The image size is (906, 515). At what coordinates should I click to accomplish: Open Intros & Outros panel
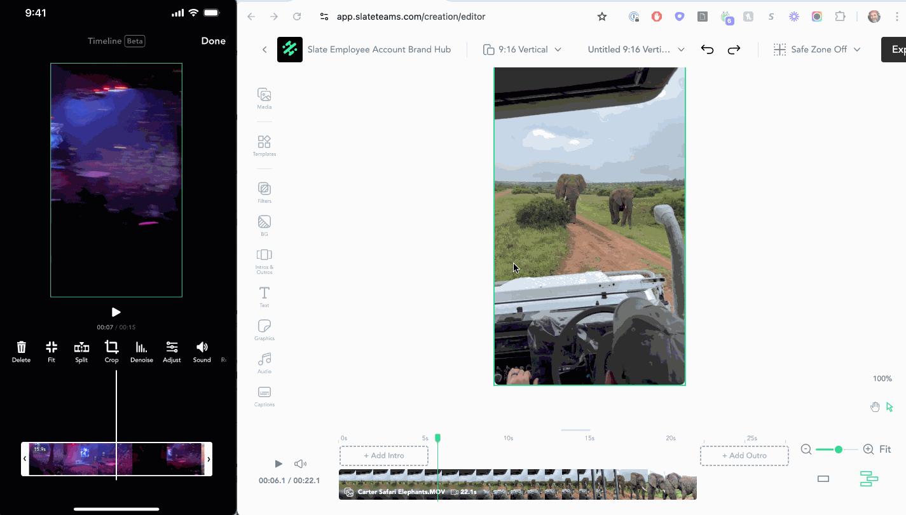264,259
